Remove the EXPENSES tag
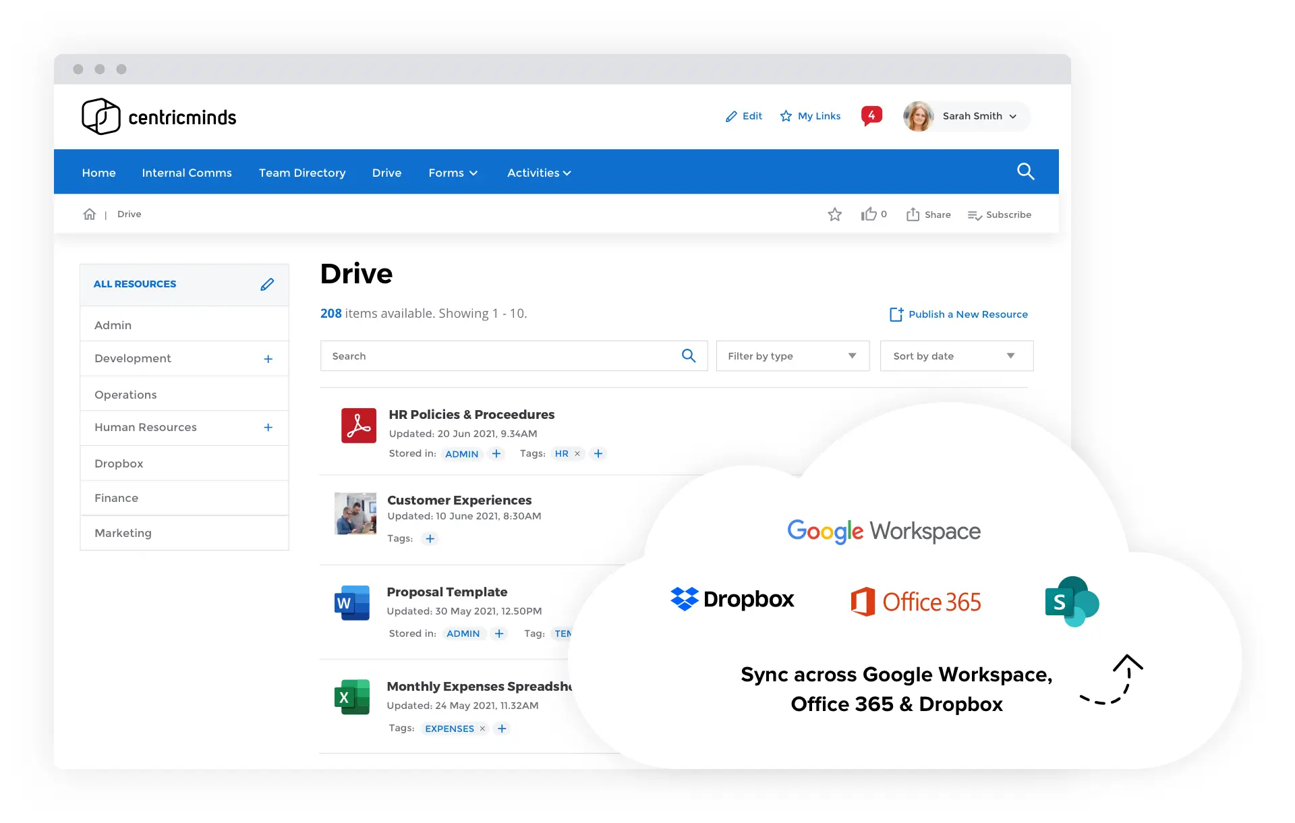The width and height of the screenshot is (1295, 823). pos(482,729)
